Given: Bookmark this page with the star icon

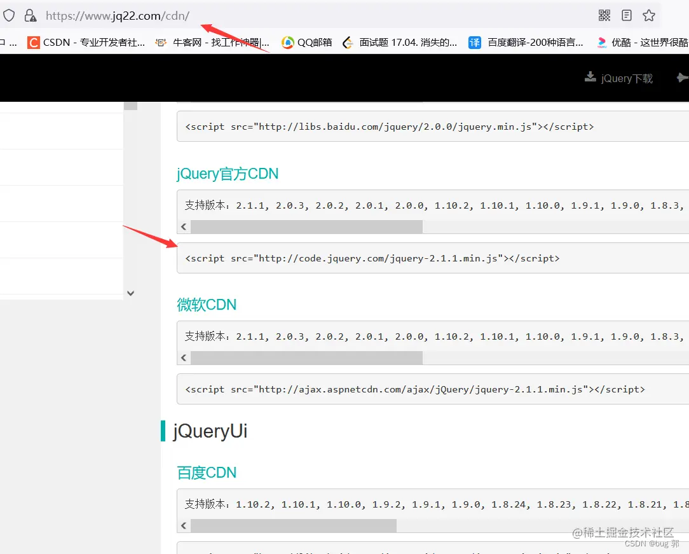Looking at the screenshot, I should (x=648, y=16).
